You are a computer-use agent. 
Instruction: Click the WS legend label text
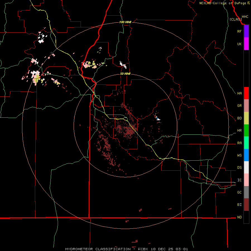point(239,155)
